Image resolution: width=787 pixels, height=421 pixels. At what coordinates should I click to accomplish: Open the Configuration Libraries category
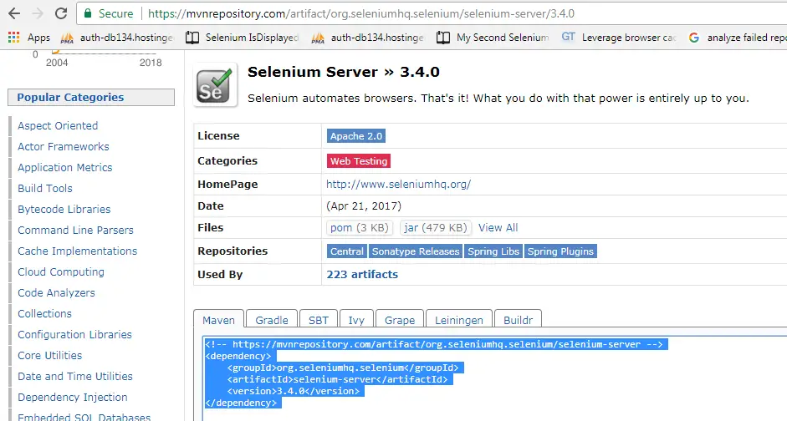point(74,334)
